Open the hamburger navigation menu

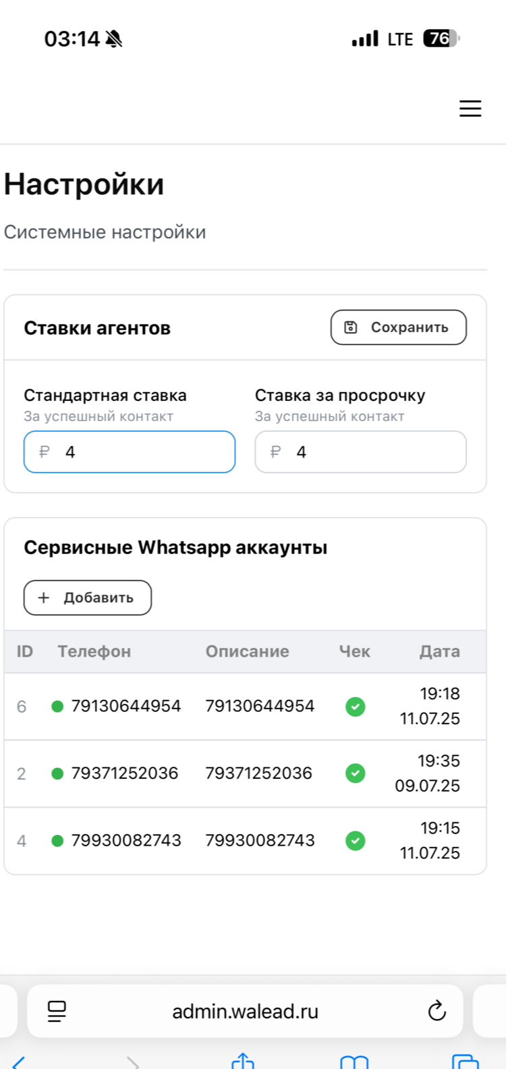(x=470, y=109)
